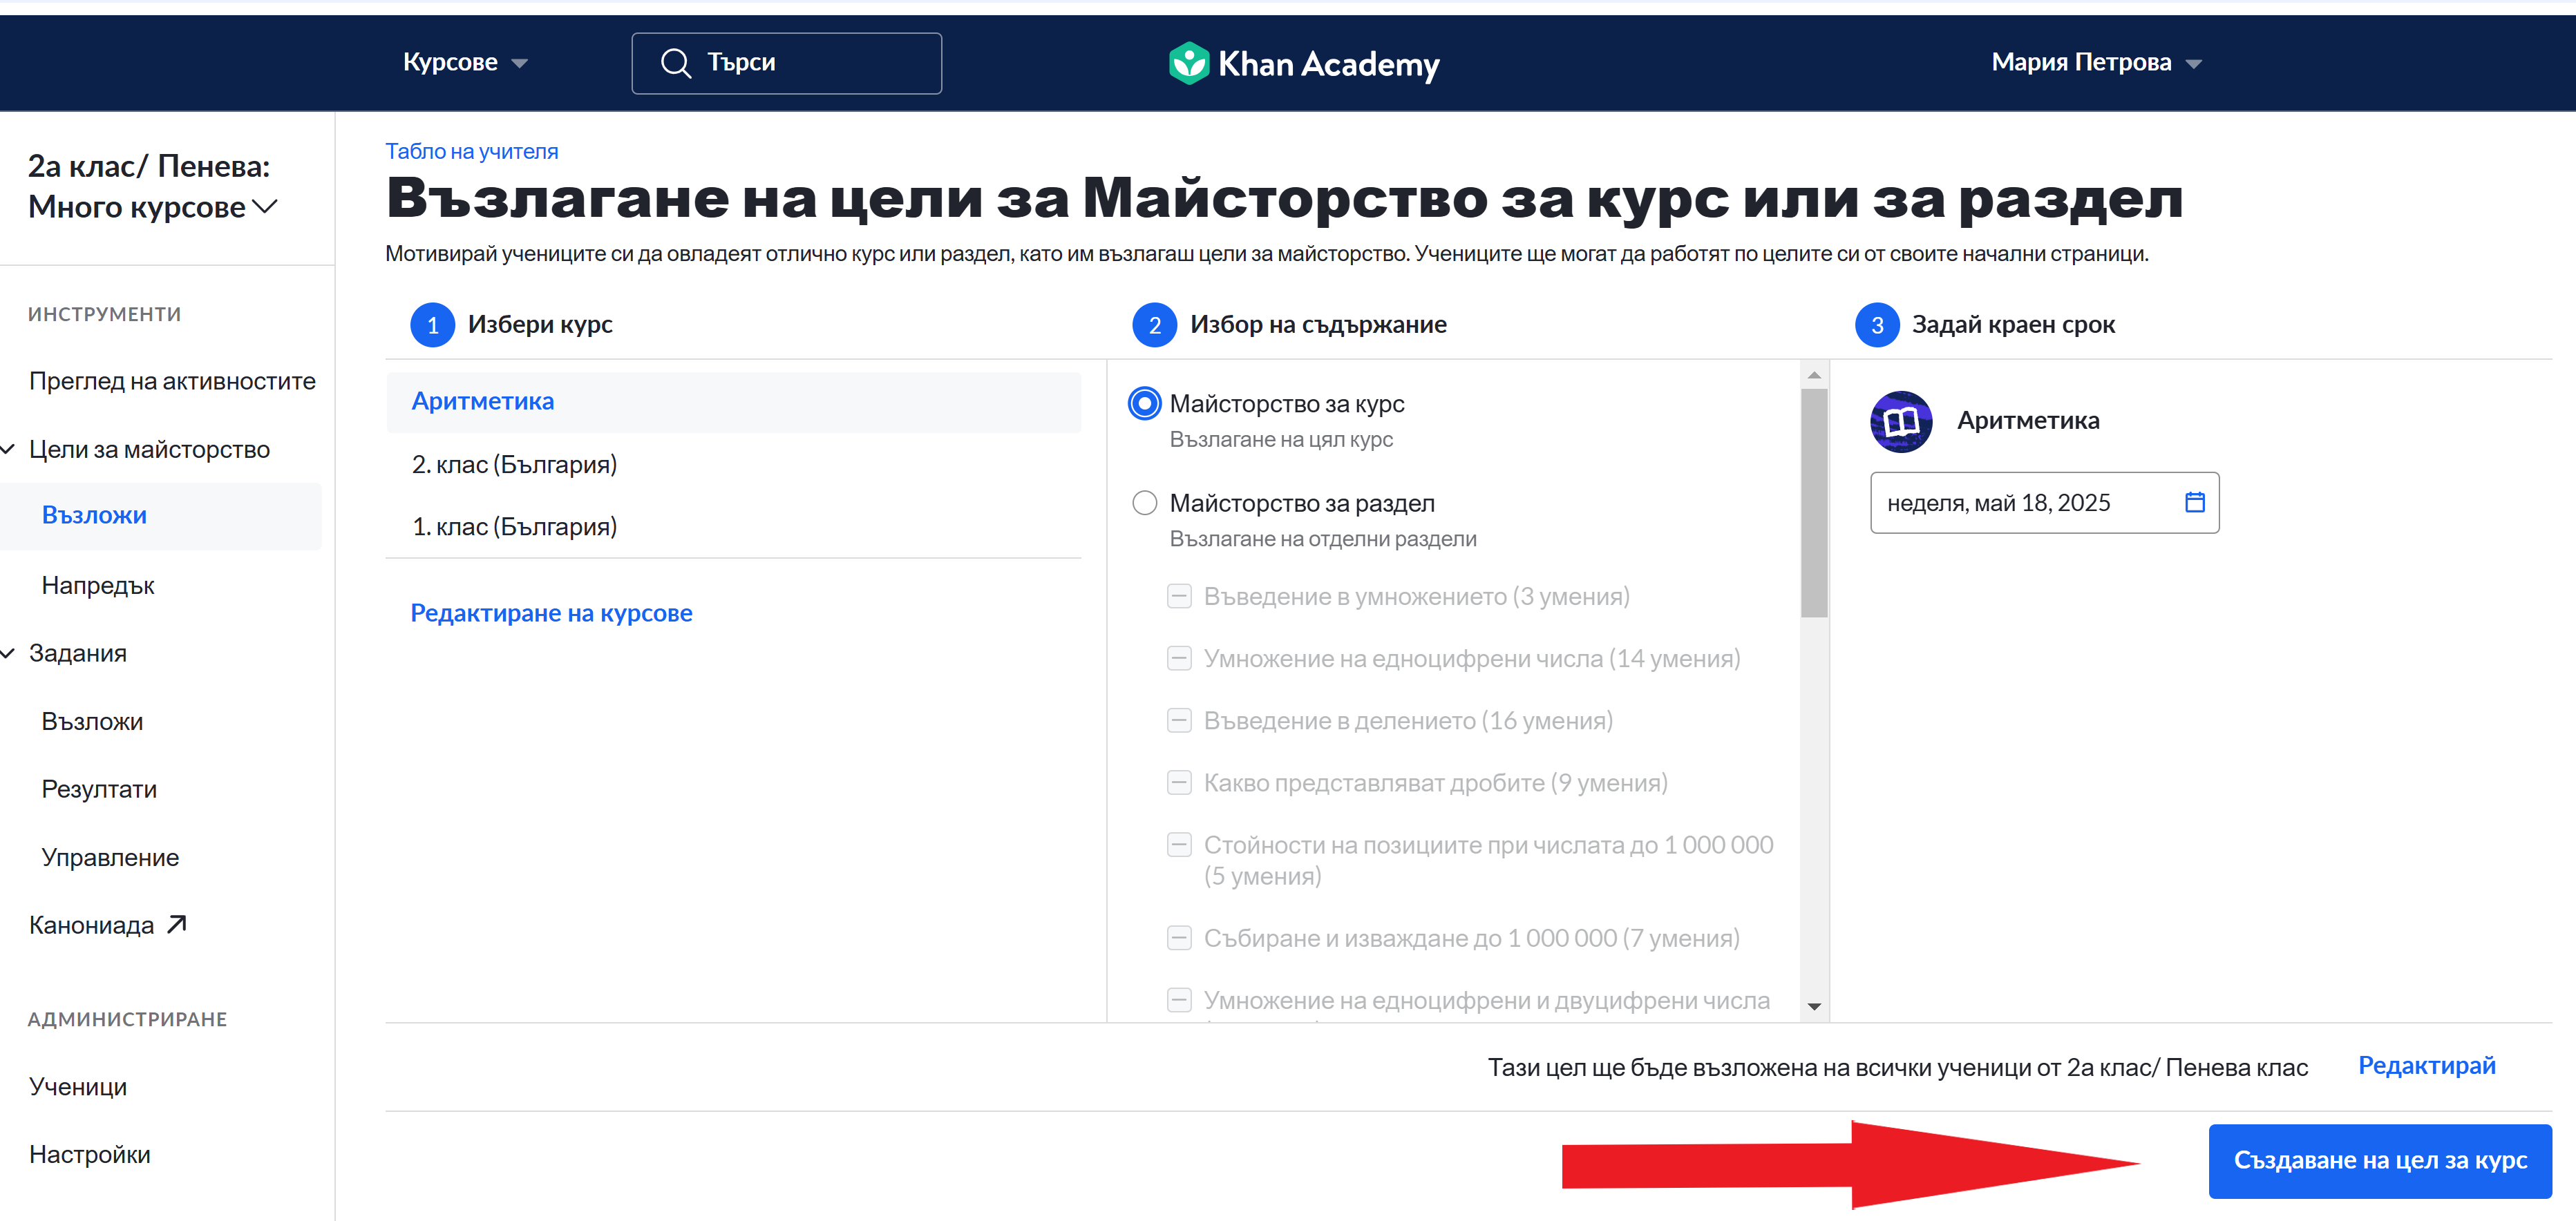Click the Редактирай link

tap(2426, 1065)
